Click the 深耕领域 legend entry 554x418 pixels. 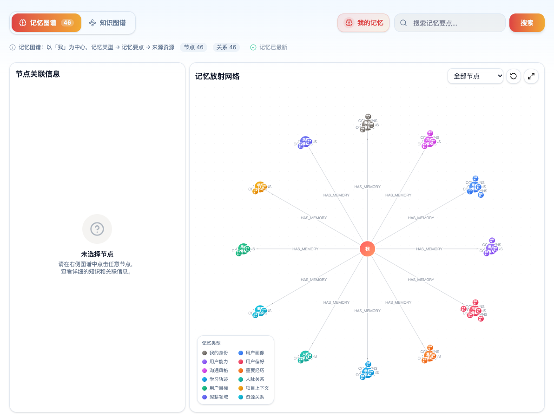(215, 397)
